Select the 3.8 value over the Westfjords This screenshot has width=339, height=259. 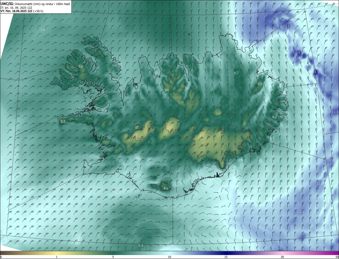(x=81, y=67)
